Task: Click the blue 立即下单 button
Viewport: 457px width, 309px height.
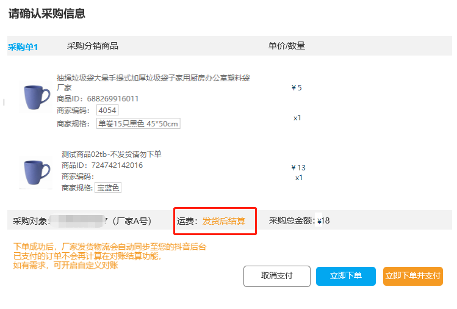Action: (x=346, y=276)
